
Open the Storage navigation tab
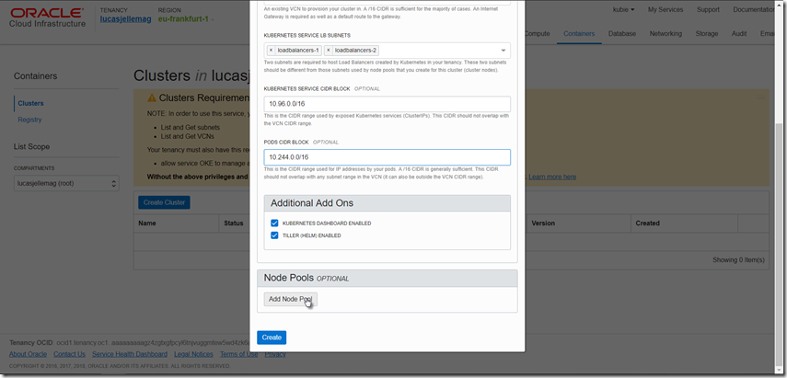coord(707,34)
